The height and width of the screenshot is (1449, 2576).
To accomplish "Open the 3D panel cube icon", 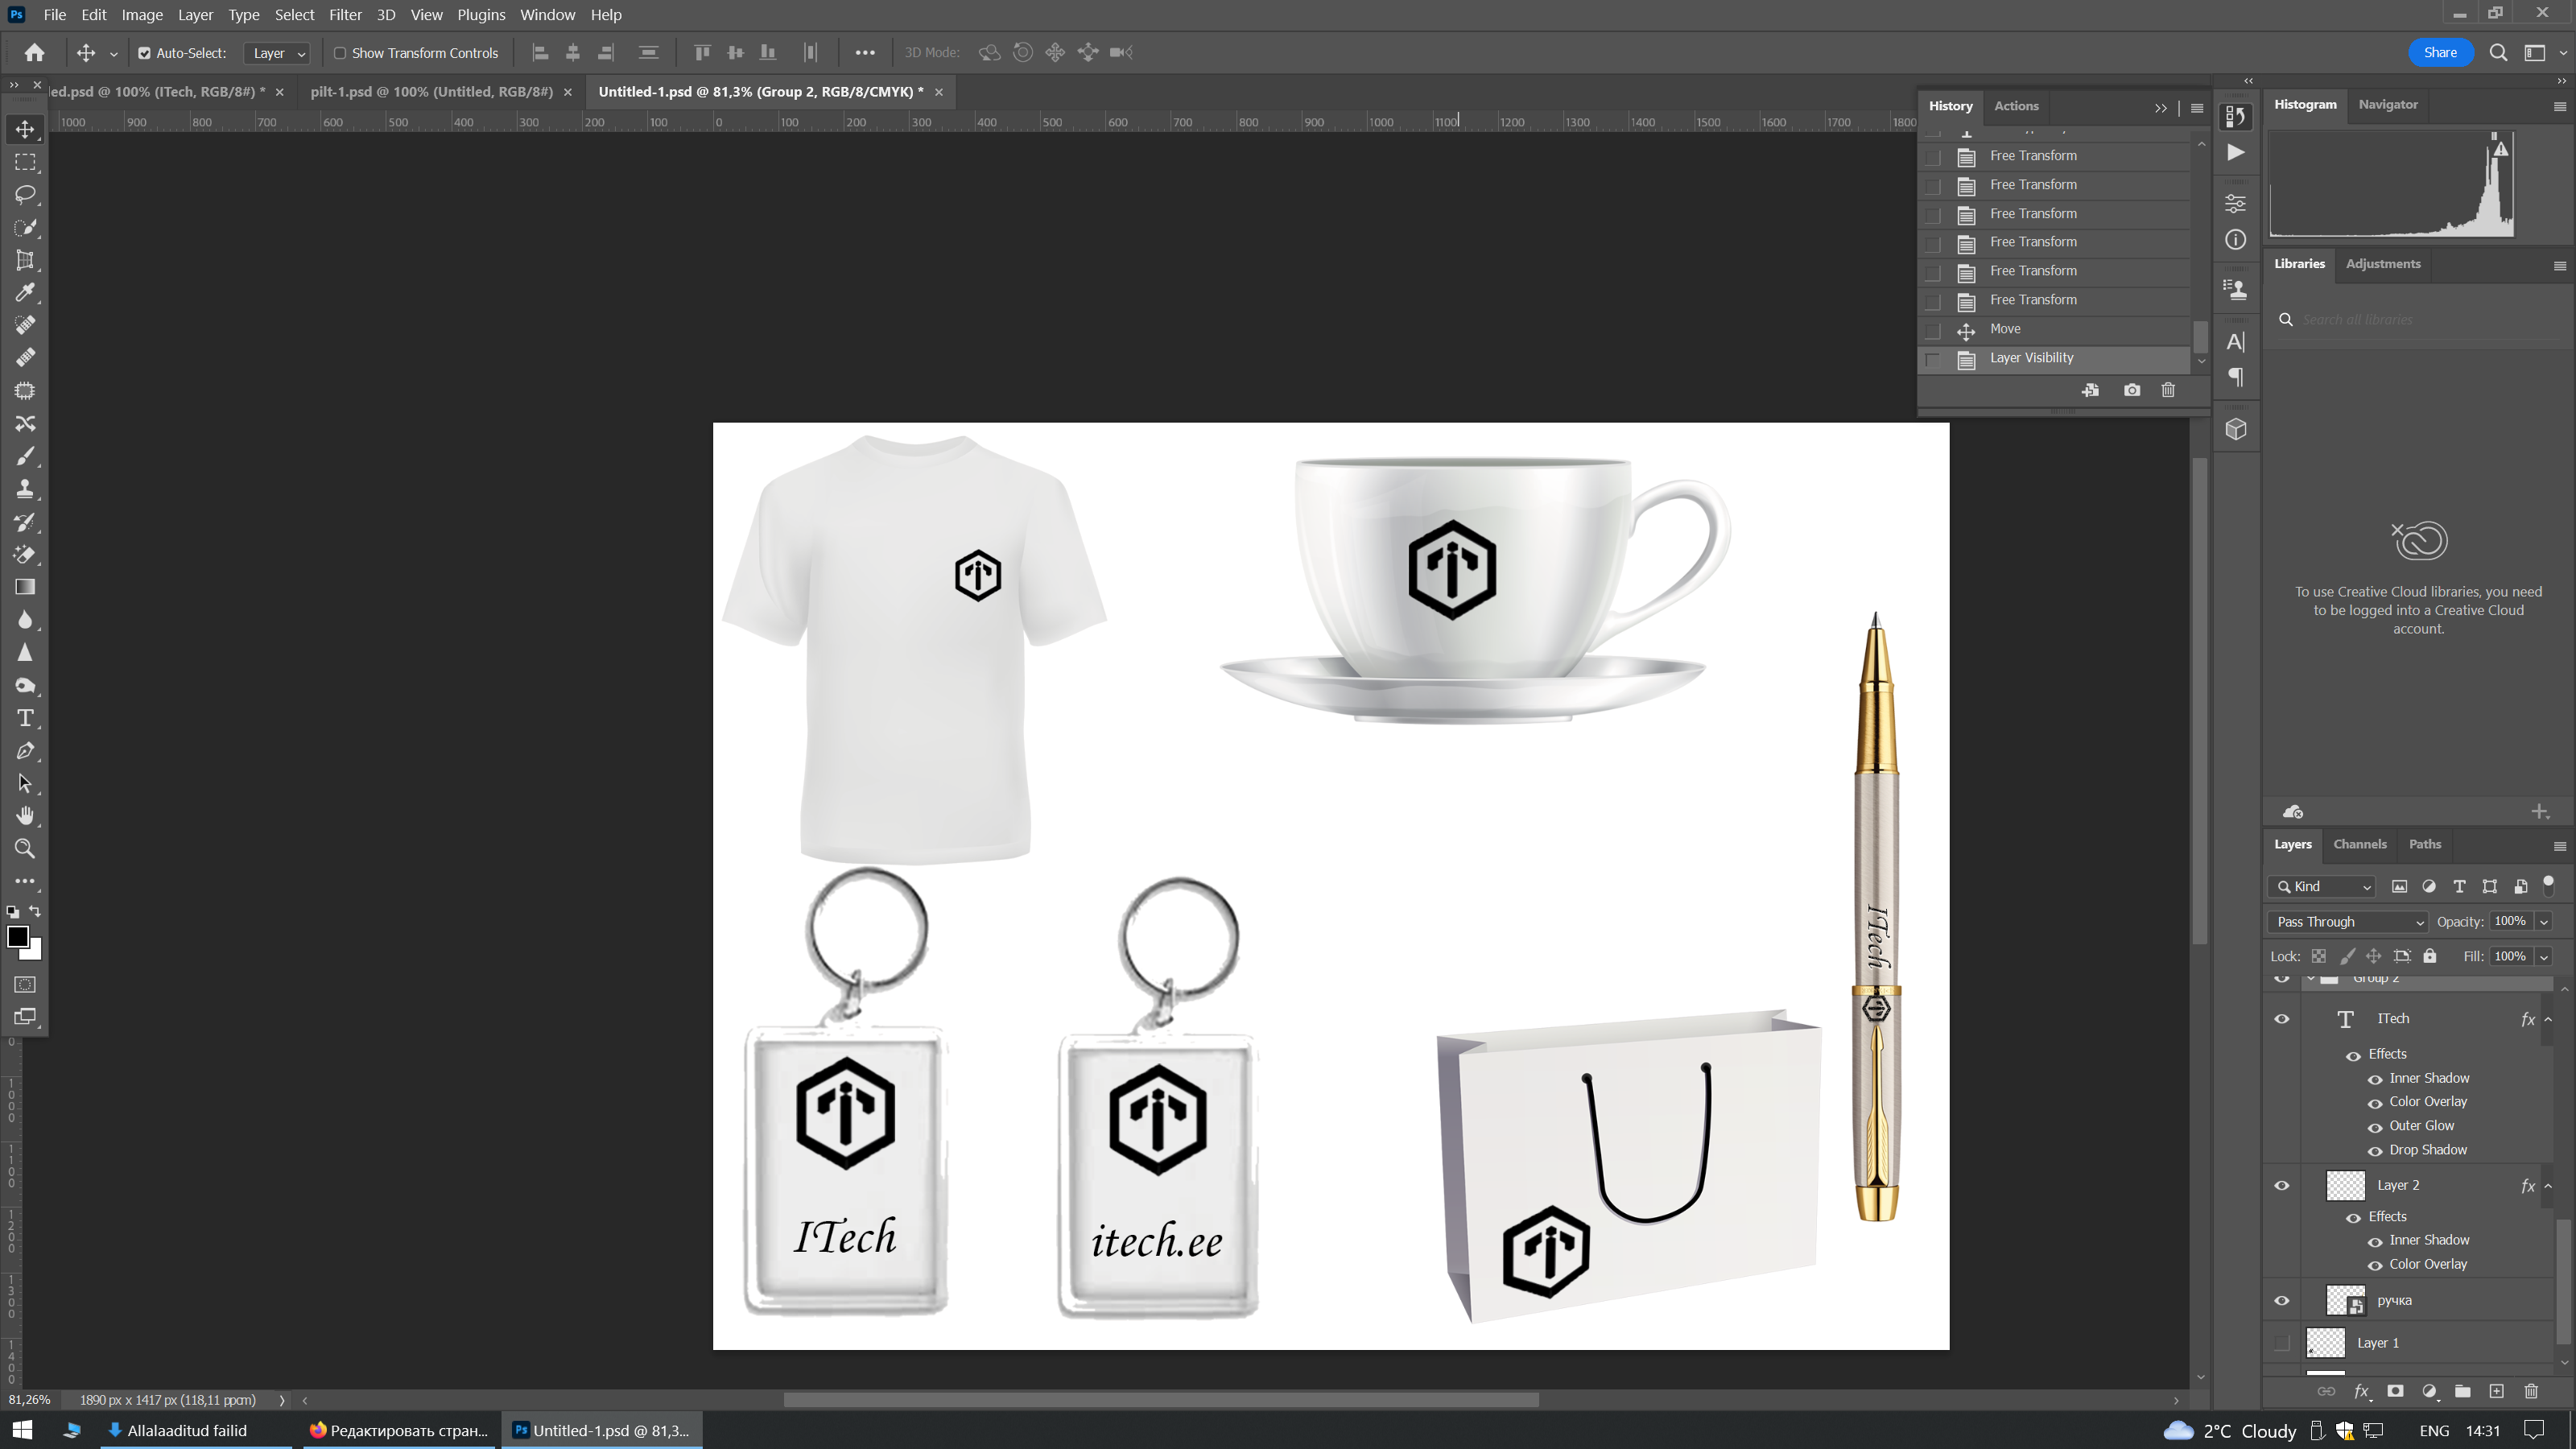I will [x=2236, y=429].
